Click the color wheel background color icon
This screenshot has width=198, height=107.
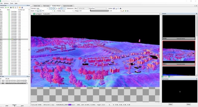(59, 8)
